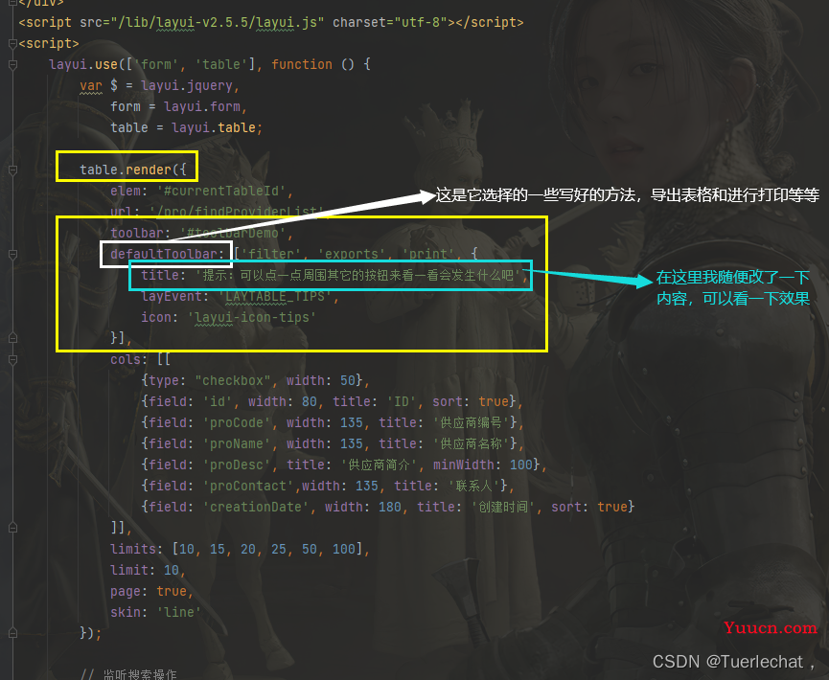
Task: Click the 'proCode' field string
Action: (x=237, y=423)
